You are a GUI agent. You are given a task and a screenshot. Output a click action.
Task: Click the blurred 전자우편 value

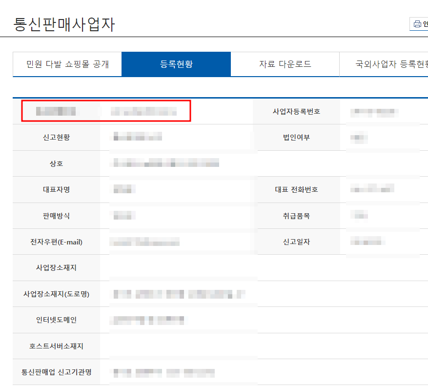(144, 242)
